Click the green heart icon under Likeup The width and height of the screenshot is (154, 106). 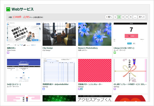(115, 52)
